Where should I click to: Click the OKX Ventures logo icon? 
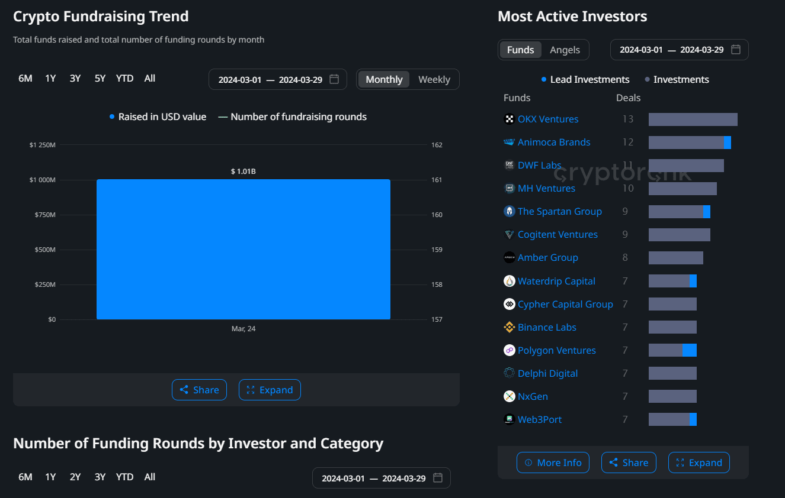pyautogui.click(x=509, y=119)
